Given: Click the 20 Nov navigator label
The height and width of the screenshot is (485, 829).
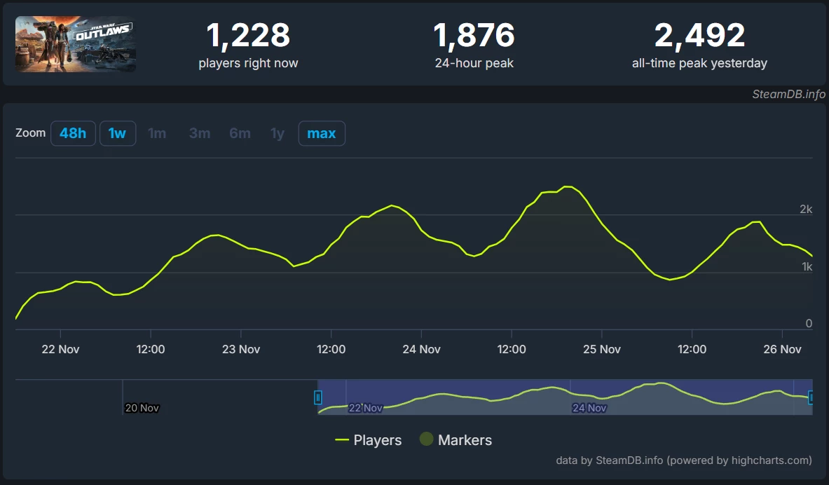Looking at the screenshot, I should click(x=142, y=408).
